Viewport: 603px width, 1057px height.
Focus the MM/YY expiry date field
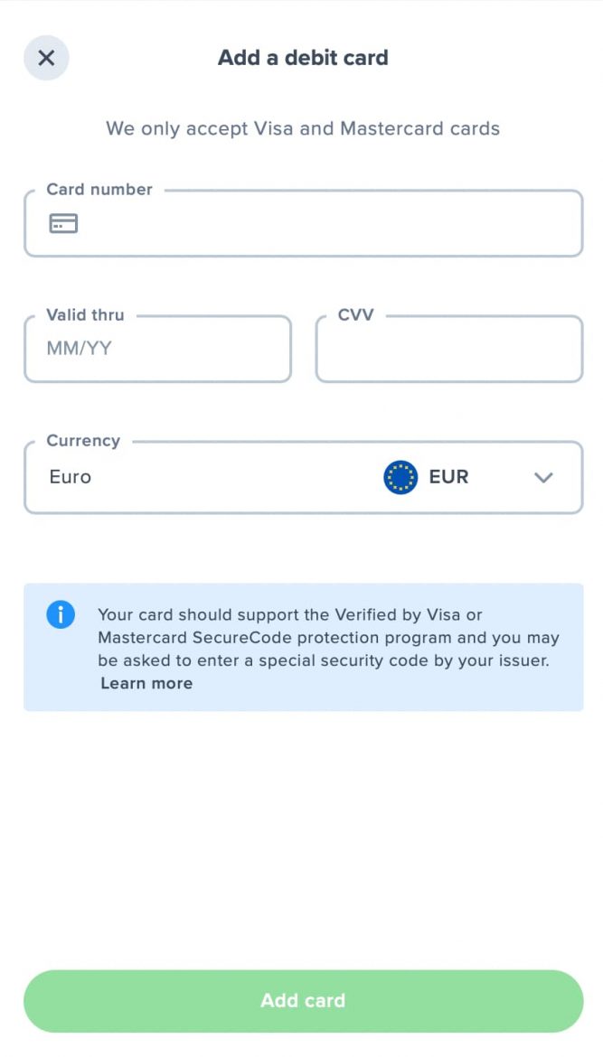[x=157, y=349]
